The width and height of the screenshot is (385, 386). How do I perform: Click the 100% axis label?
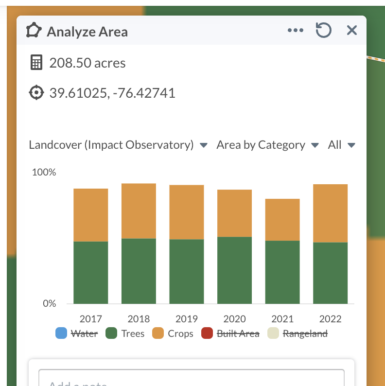pos(44,172)
